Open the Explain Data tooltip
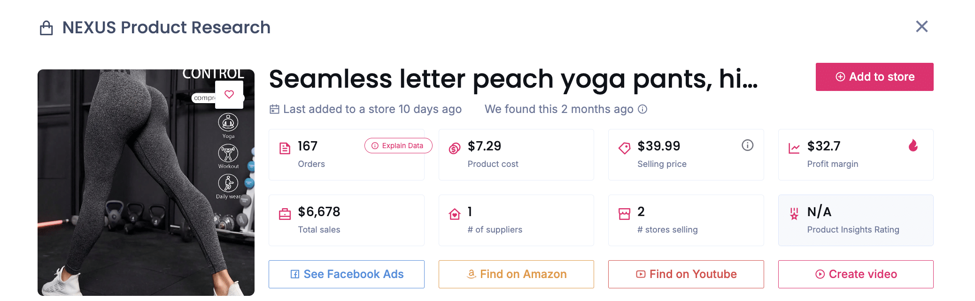975x301 pixels. pyautogui.click(x=398, y=146)
